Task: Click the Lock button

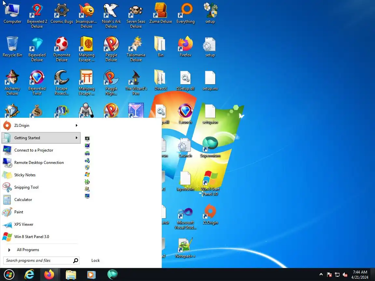Action: pos(95,261)
